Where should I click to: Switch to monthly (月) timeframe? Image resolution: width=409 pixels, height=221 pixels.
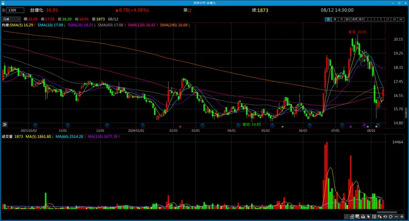click(342, 19)
